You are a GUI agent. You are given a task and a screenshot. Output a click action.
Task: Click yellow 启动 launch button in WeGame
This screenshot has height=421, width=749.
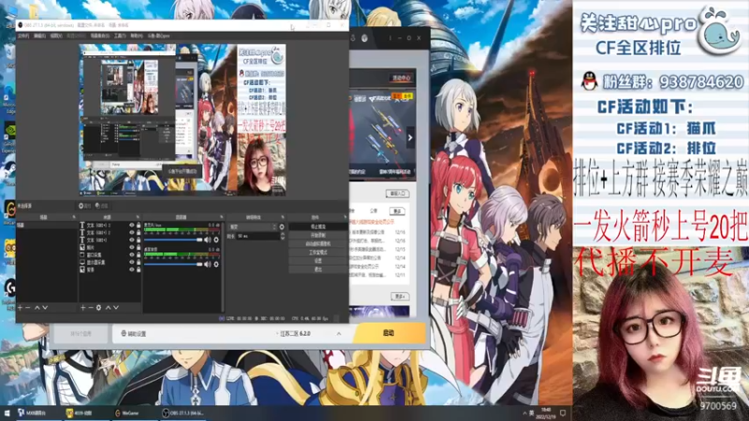point(389,333)
